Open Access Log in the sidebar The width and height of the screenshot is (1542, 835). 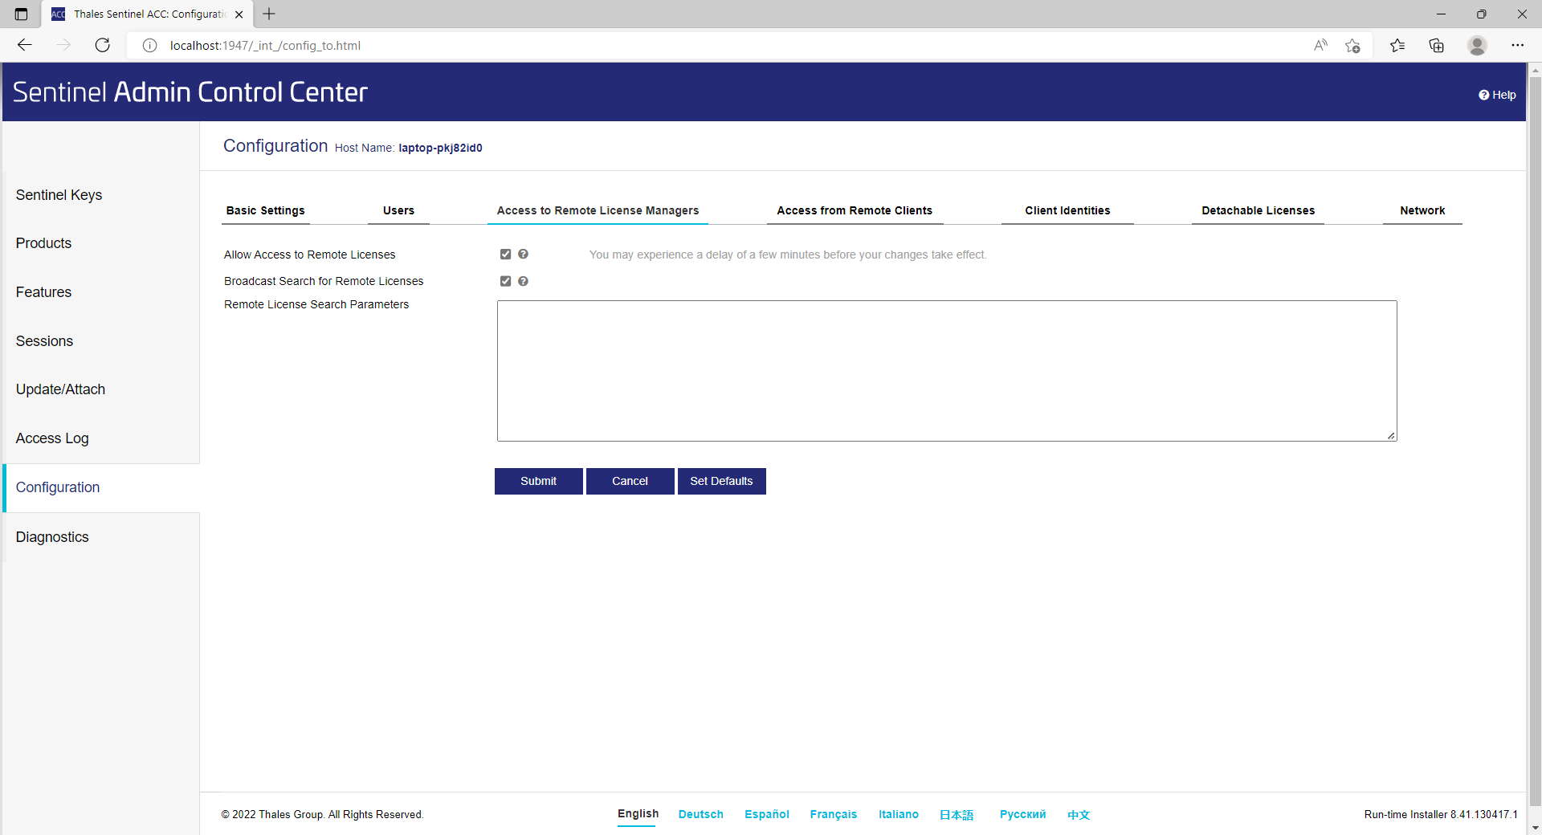tap(52, 438)
